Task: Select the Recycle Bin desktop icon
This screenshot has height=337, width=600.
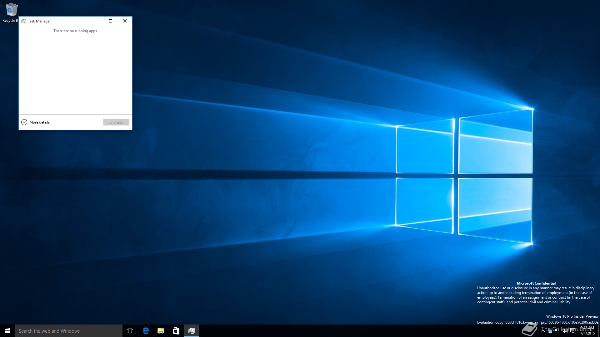Action: pos(11,13)
